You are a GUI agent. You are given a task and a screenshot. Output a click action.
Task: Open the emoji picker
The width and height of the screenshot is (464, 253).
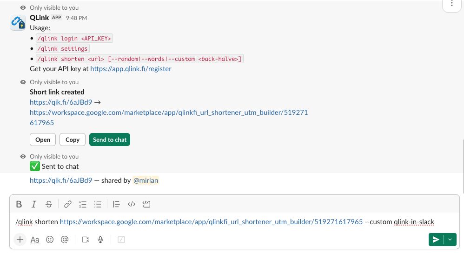(x=50, y=240)
